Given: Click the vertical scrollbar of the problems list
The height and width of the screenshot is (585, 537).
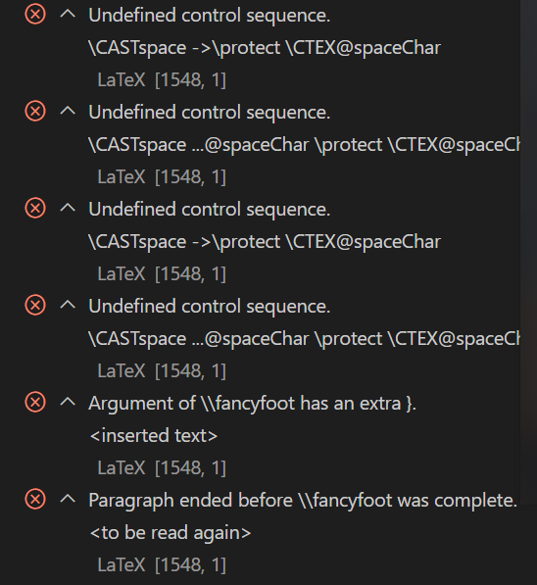Looking at the screenshot, I should tap(528, 252).
